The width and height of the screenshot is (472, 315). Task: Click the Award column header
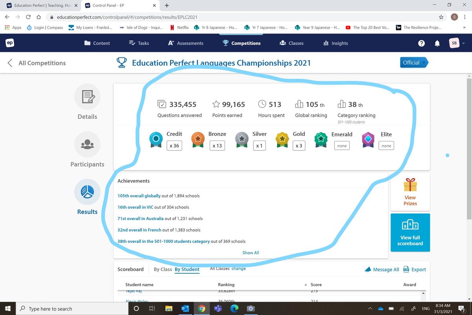(x=409, y=284)
